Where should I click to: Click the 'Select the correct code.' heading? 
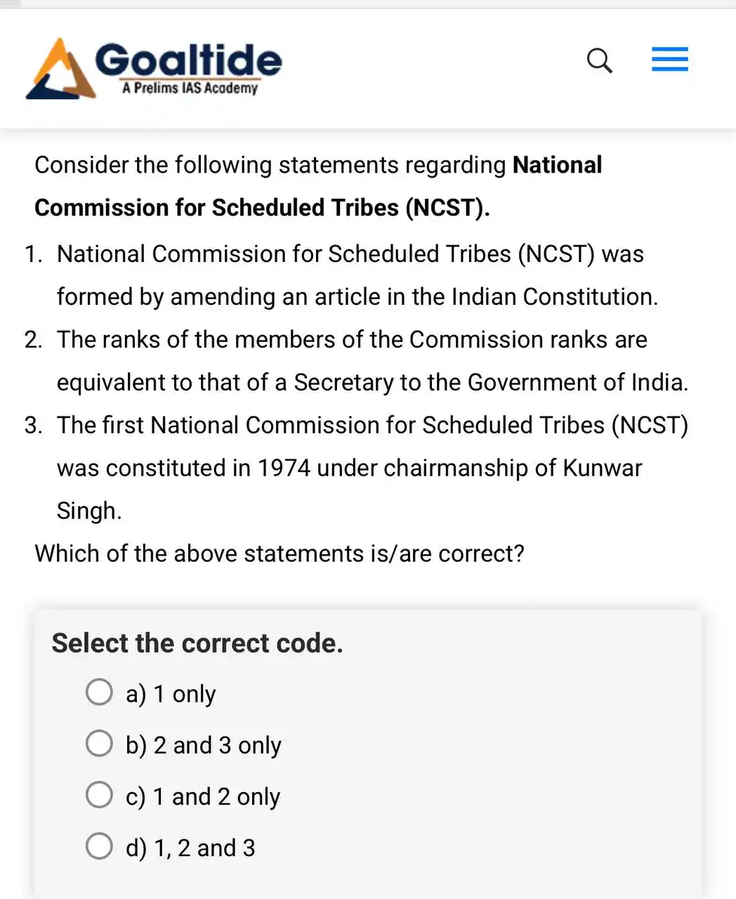pos(197,643)
